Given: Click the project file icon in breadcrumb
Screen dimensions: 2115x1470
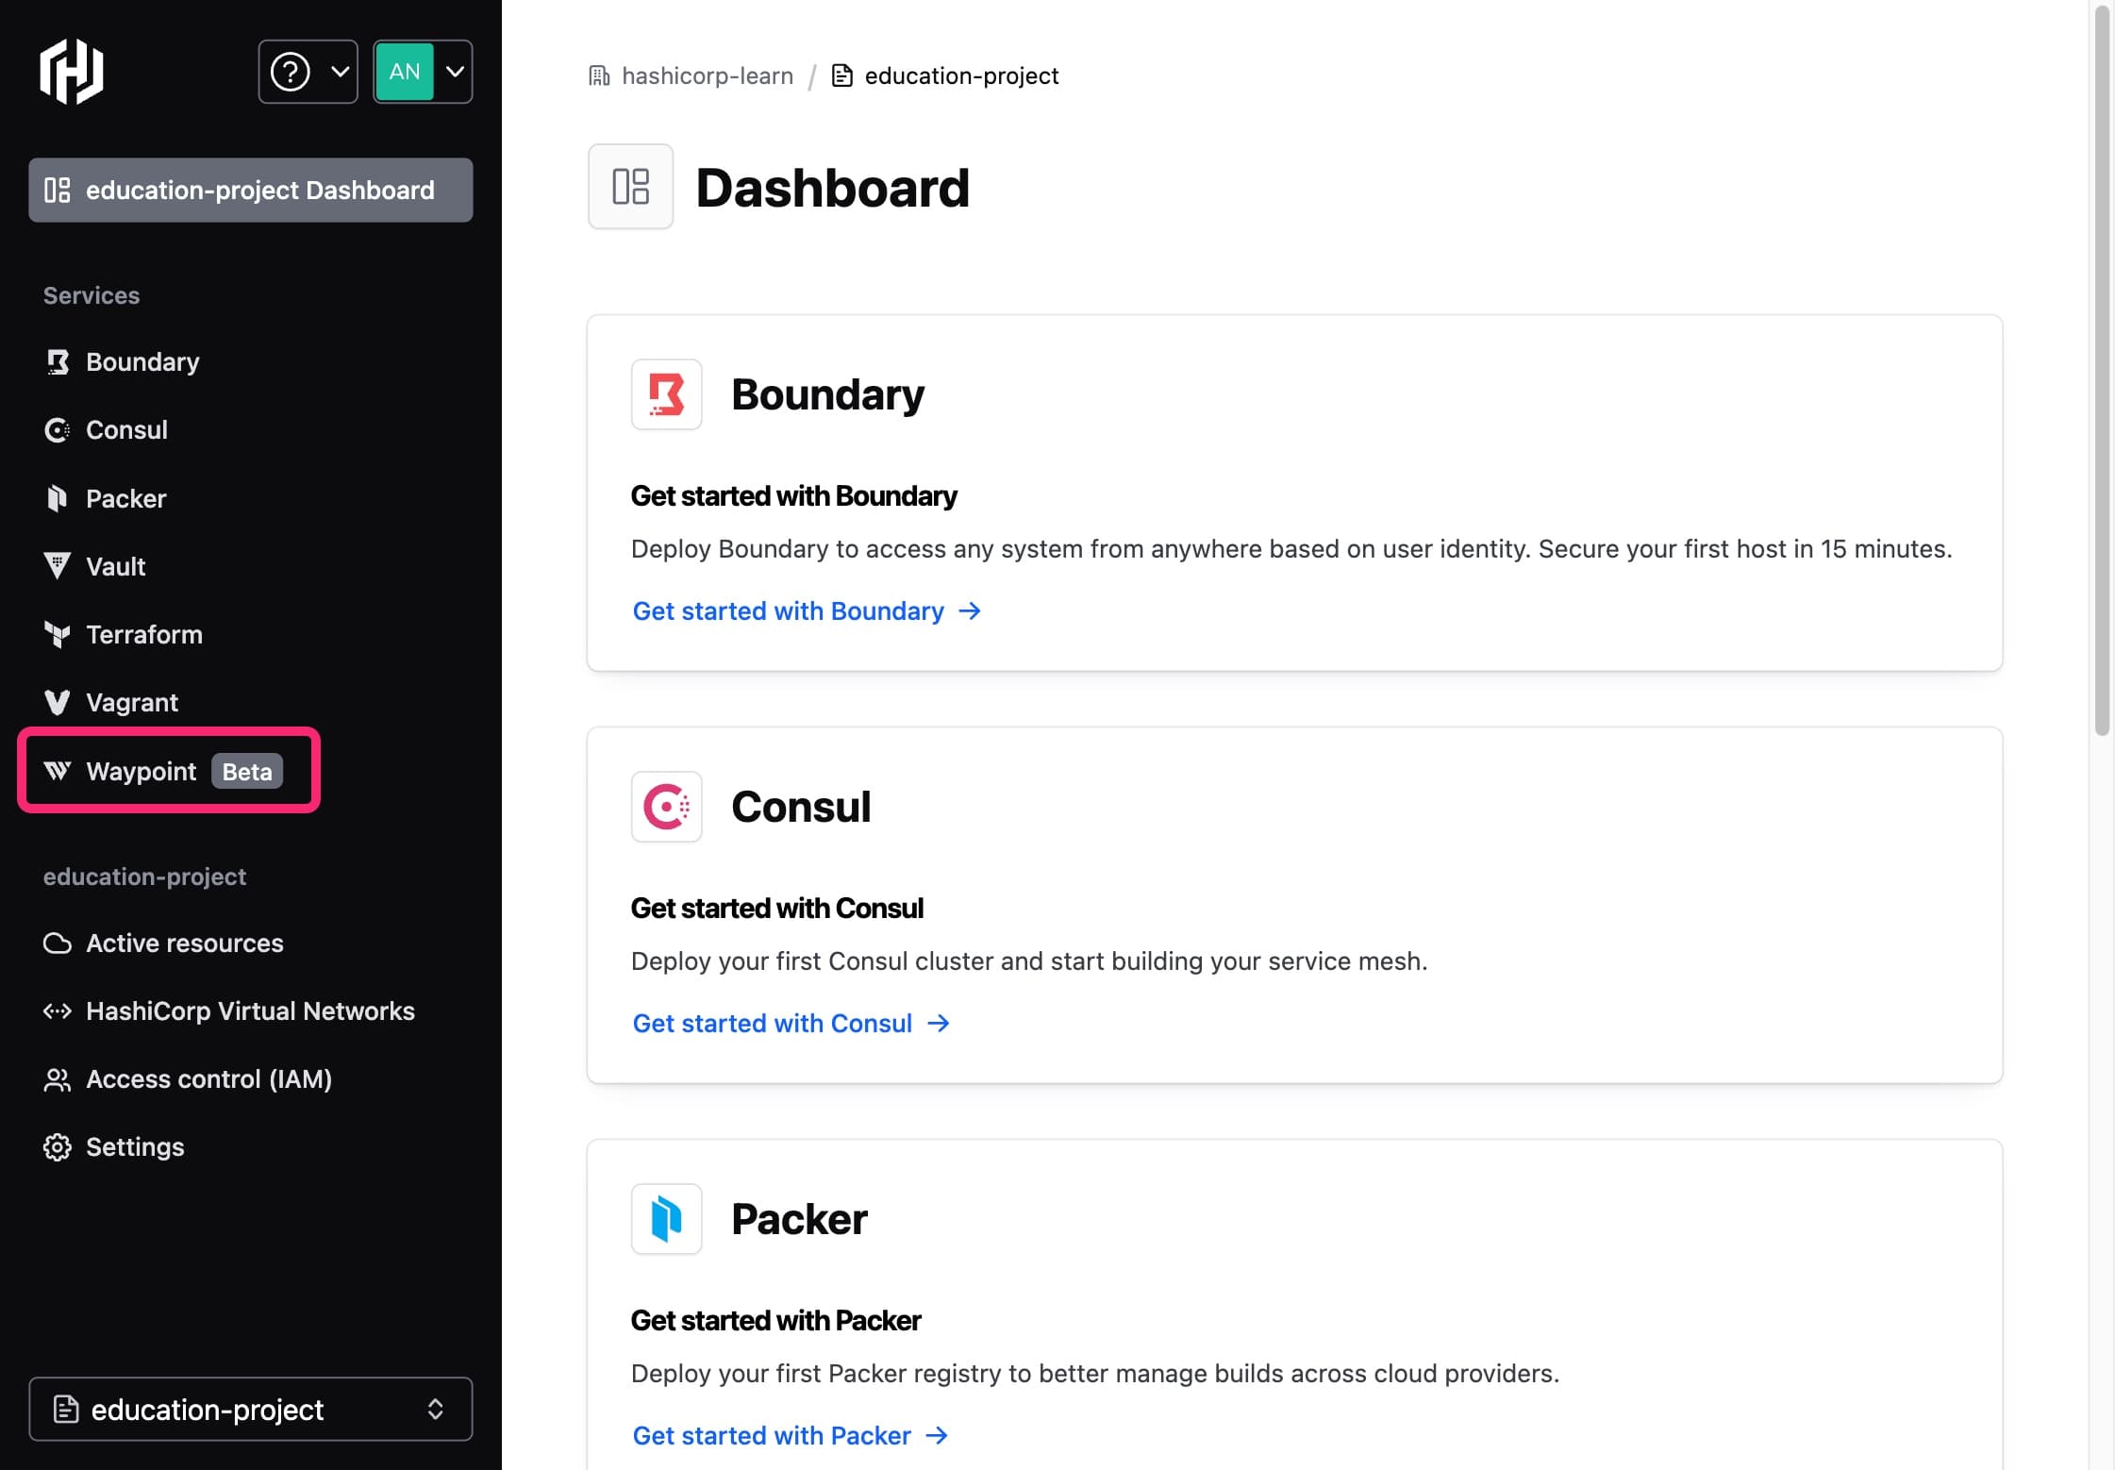Looking at the screenshot, I should point(842,75).
